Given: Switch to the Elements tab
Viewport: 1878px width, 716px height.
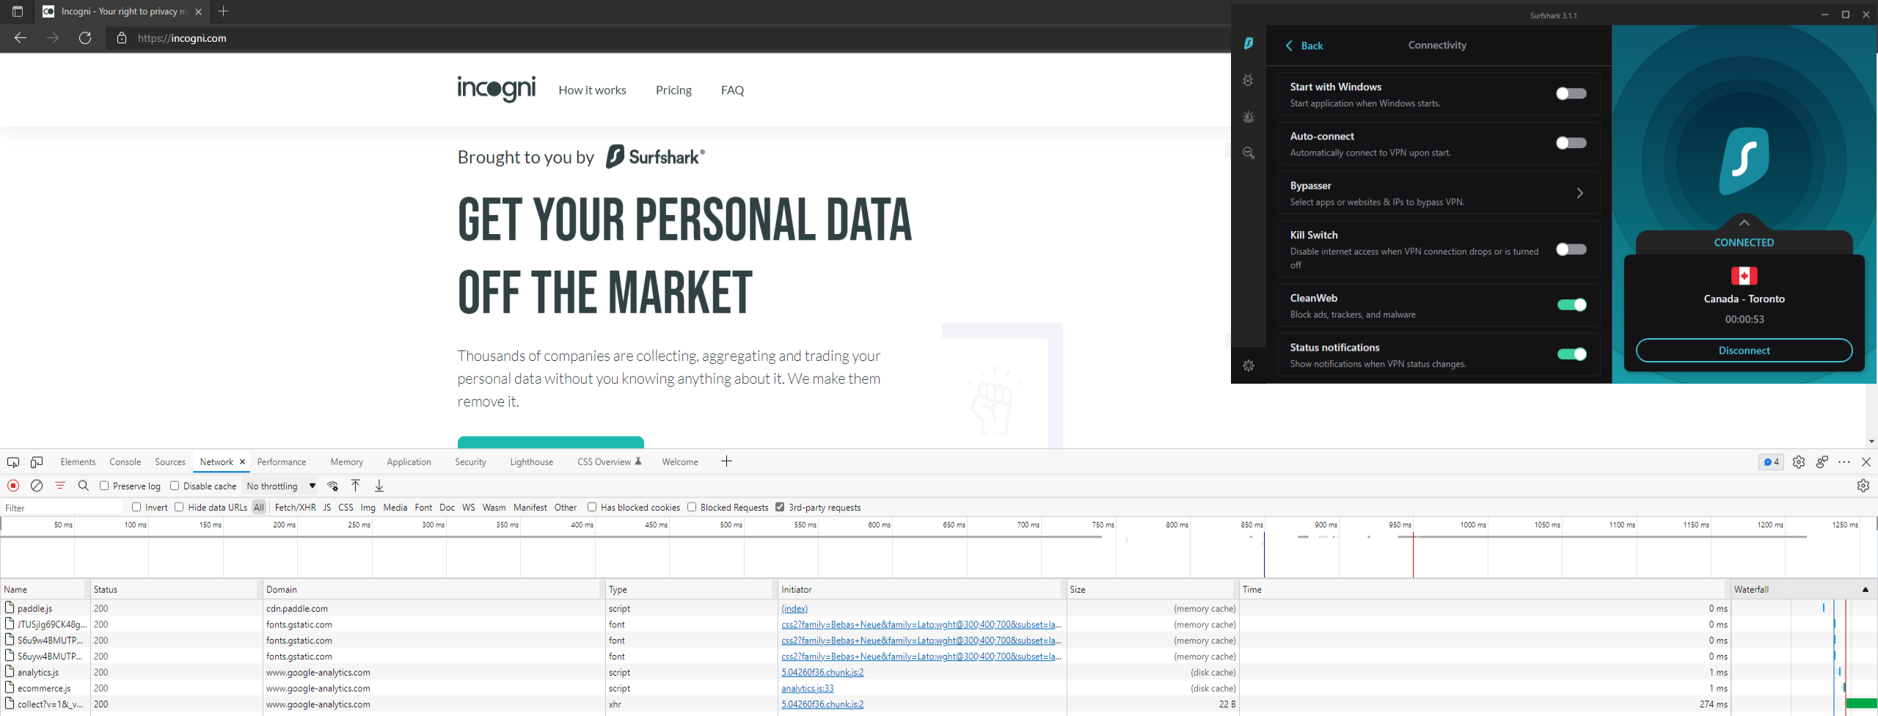Looking at the screenshot, I should click(x=78, y=461).
